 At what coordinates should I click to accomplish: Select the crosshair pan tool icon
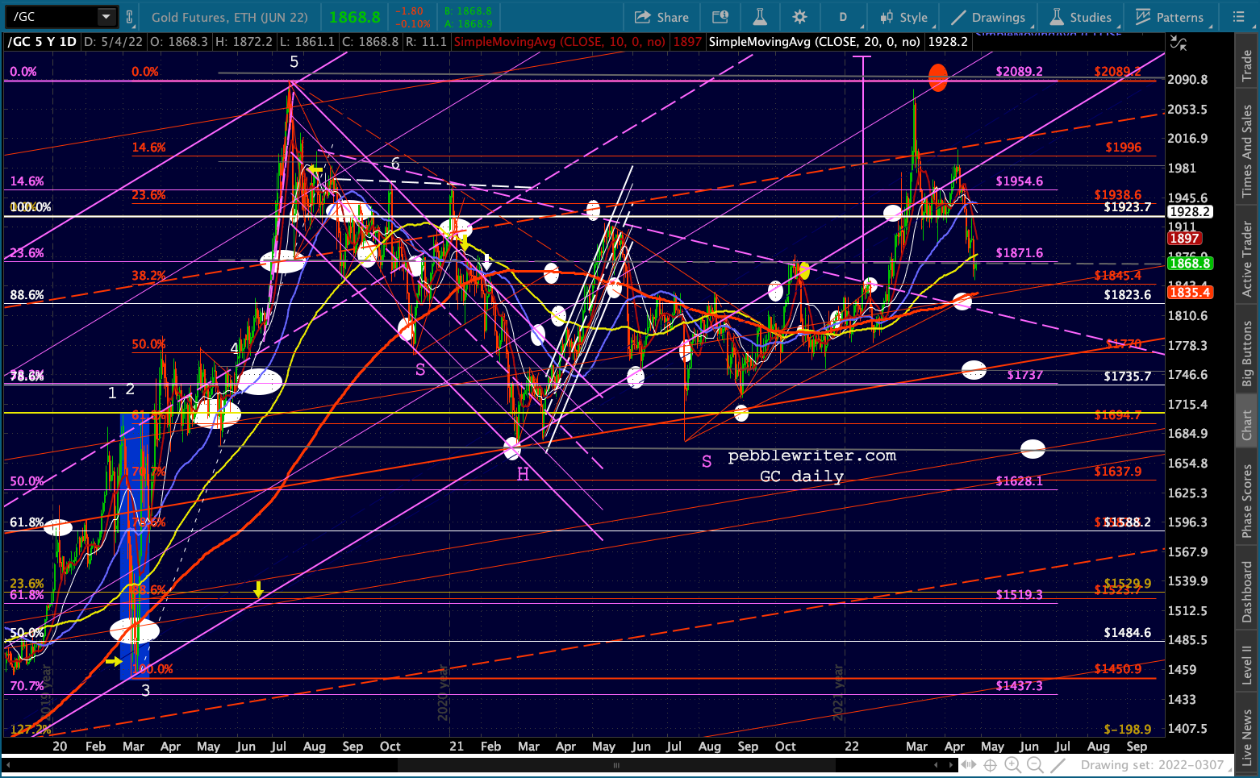click(991, 765)
